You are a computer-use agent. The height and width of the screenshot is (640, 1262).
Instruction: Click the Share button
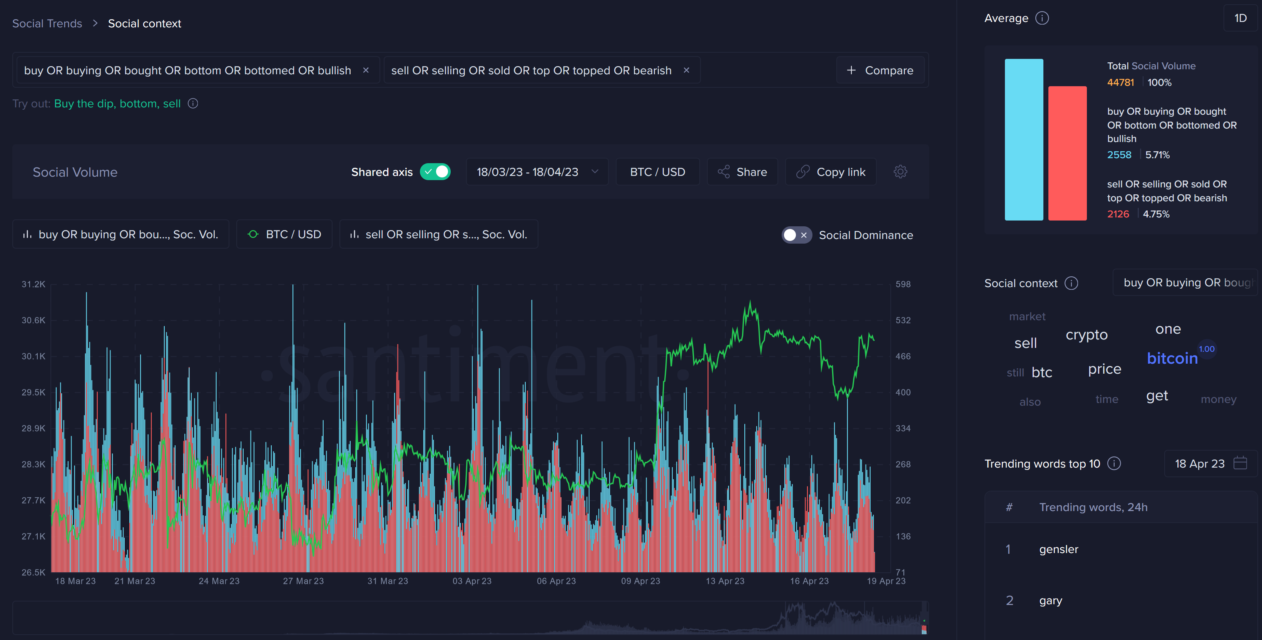742,172
